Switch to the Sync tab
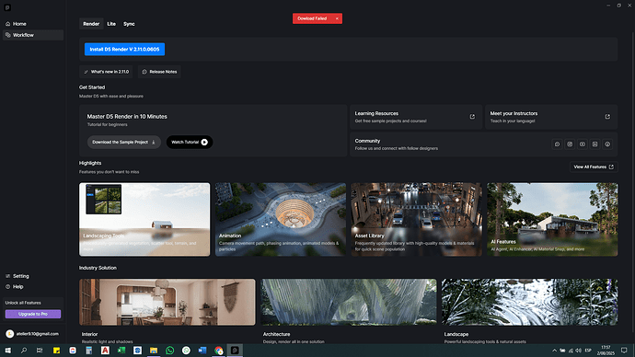Viewport: 635px width, 357px height. (x=129, y=24)
